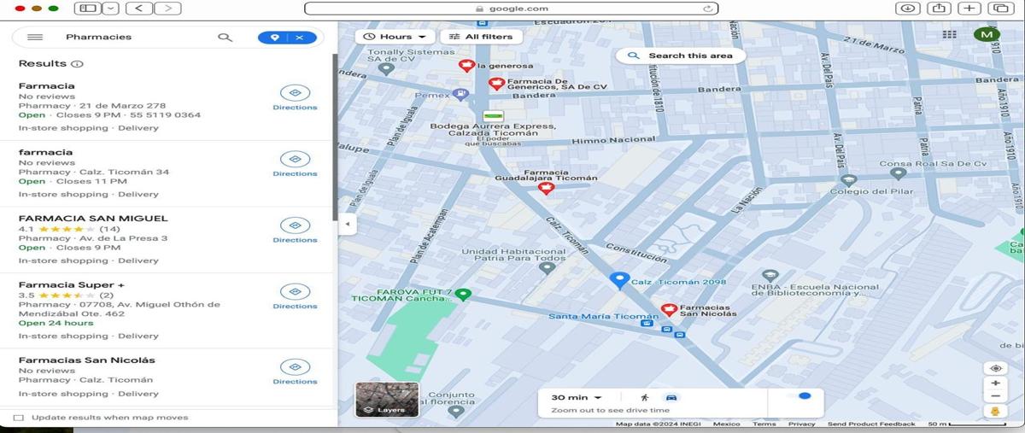Switch map view with Layers thumbnail
The height and width of the screenshot is (433, 1025).
coord(387,400)
